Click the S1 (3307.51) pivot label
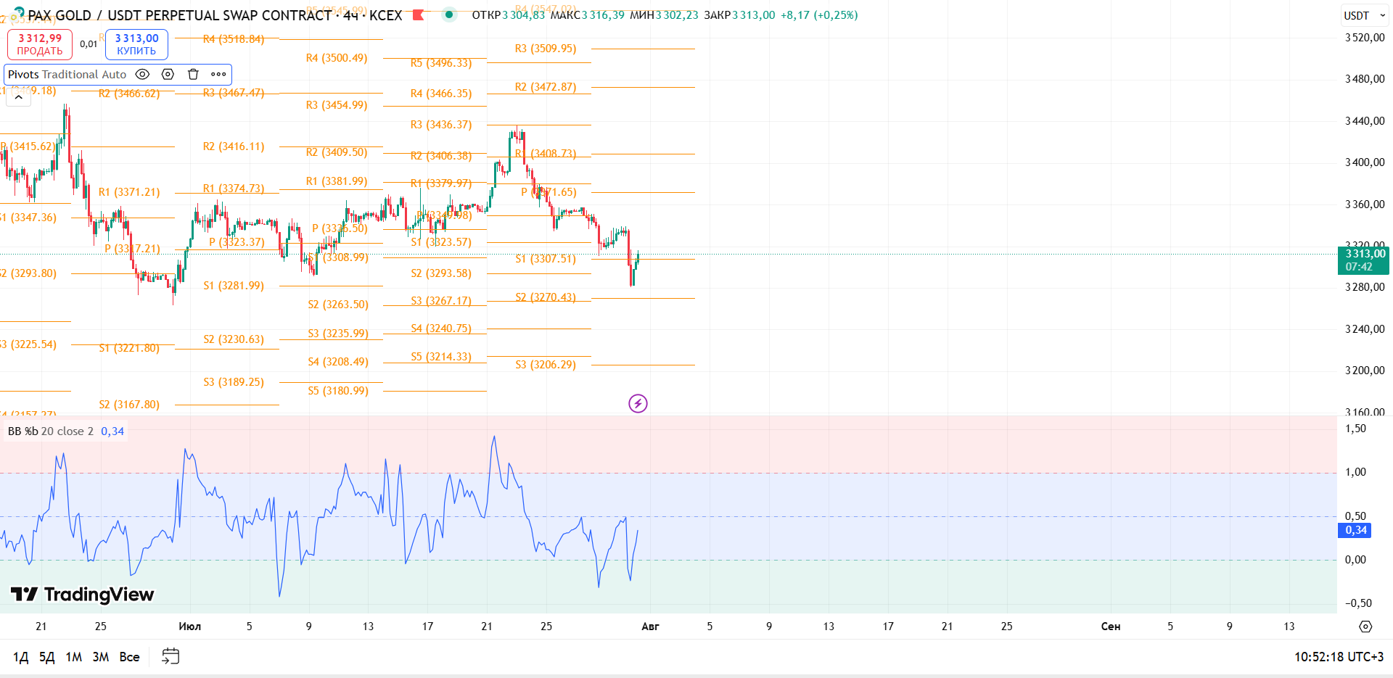The height and width of the screenshot is (678, 1393). click(x=546, y=259)
